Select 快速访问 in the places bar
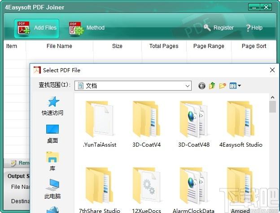This screenshot has width=280, height=213. [x=52, y=106]
